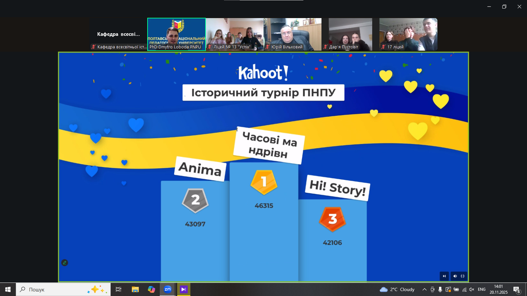Select PhD Dmytro Loboda PNPU video tile

(x=177, y=34)
